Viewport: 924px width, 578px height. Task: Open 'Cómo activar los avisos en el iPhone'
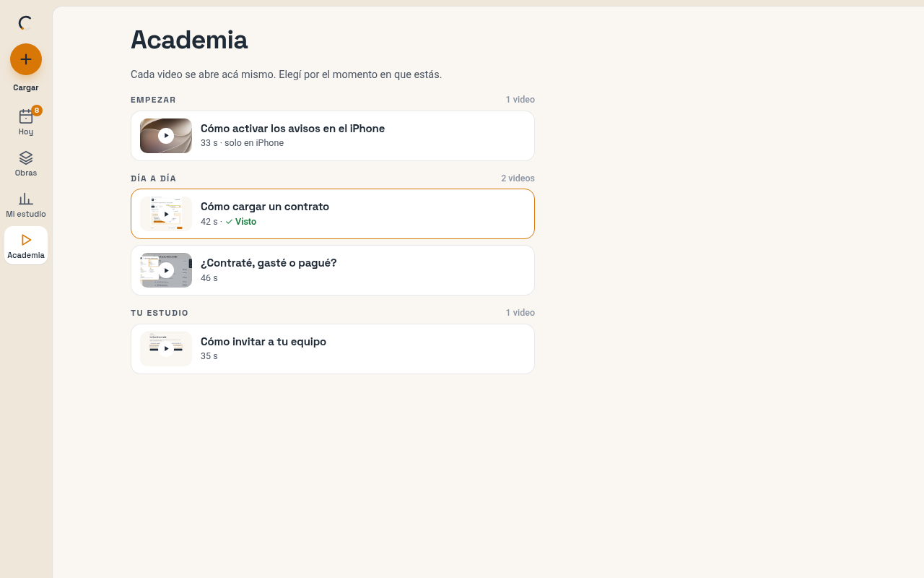pyautogui.click(x=292, y=129)
